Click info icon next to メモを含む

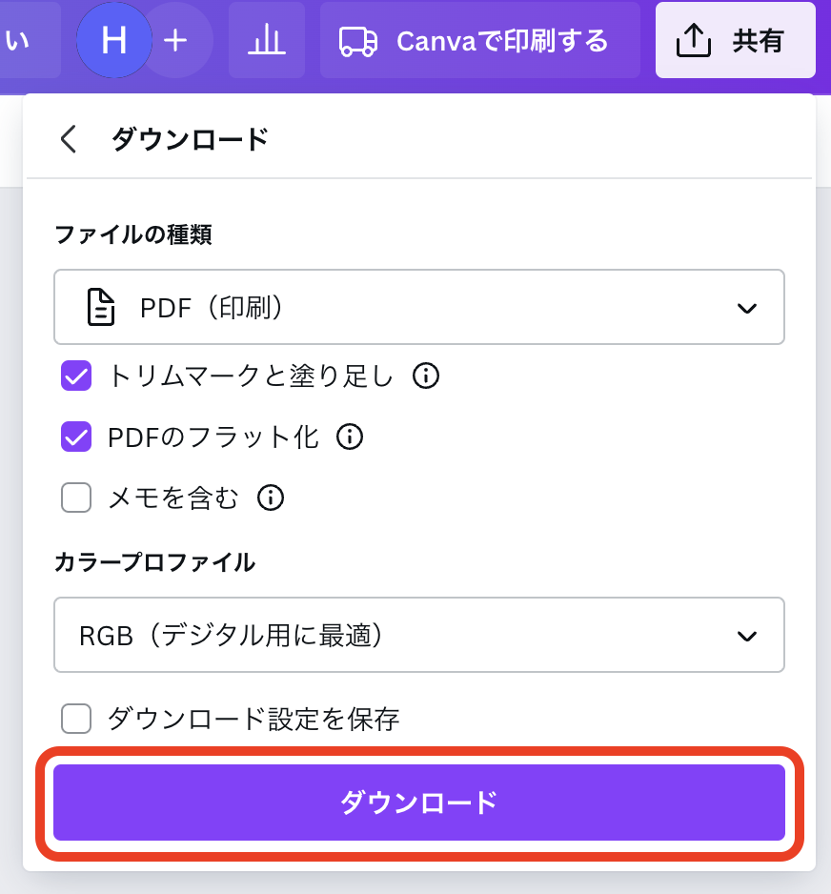click(x=272, y=498)
